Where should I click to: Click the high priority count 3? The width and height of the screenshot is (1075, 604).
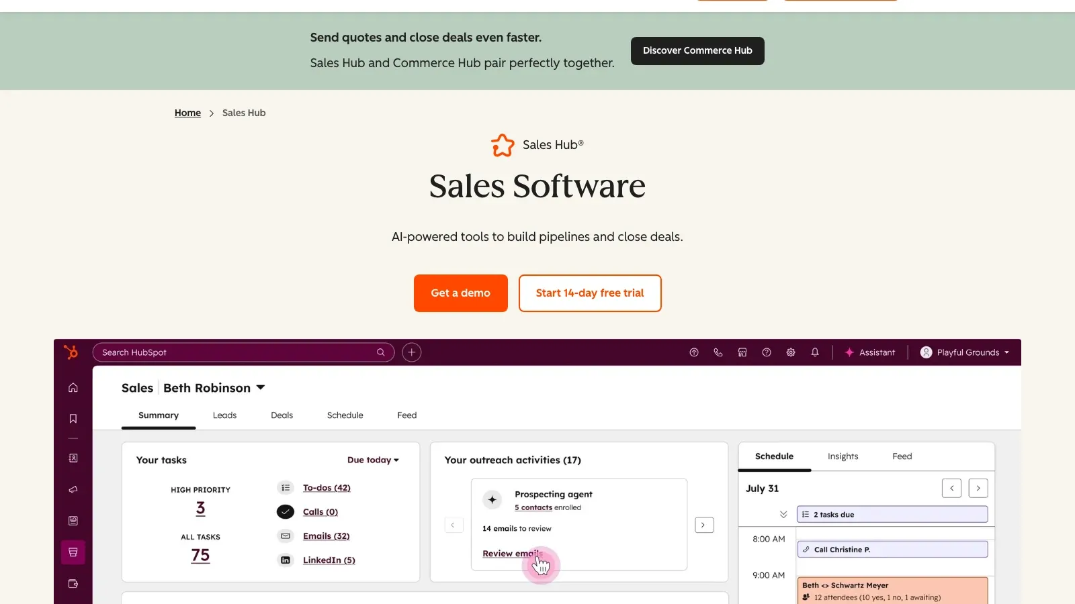(200, 509)
